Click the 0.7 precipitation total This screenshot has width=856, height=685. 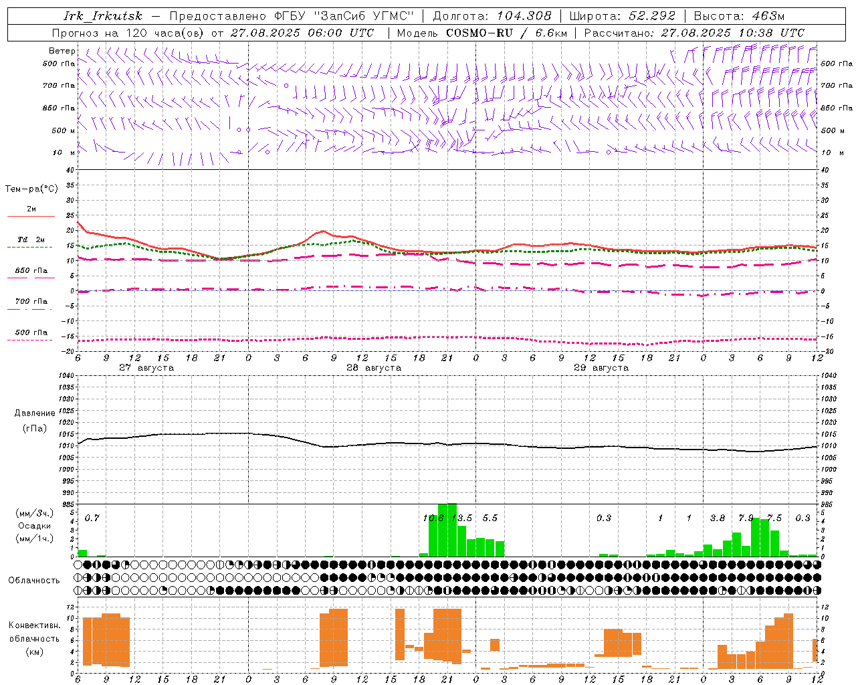[92, 518]
